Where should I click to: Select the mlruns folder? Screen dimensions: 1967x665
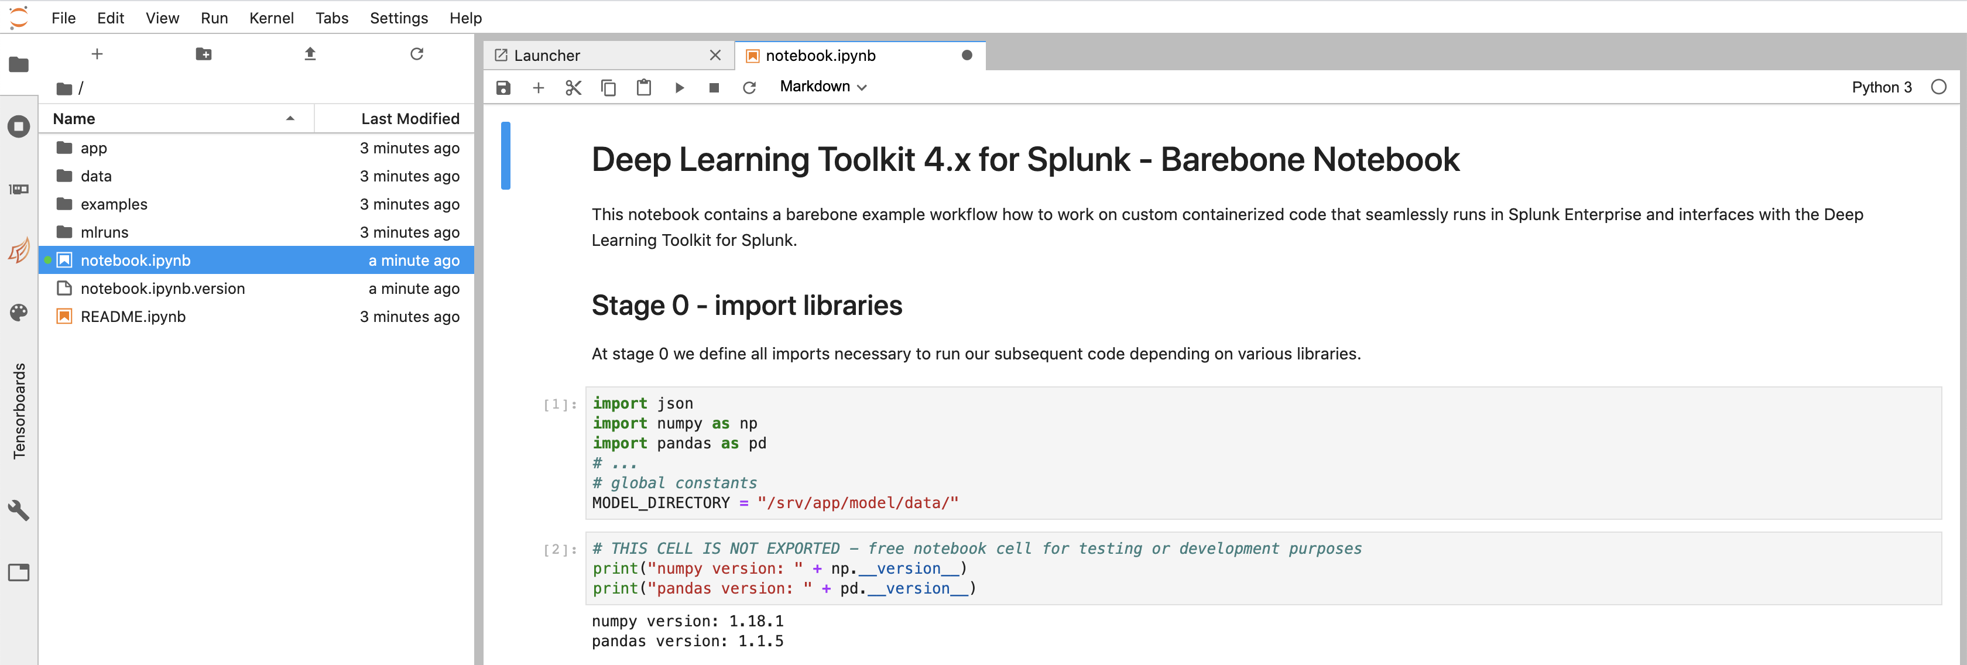256,232
